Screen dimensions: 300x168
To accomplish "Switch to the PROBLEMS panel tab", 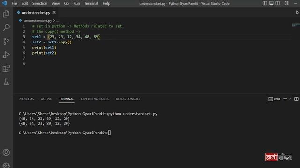I will (26, 99).
